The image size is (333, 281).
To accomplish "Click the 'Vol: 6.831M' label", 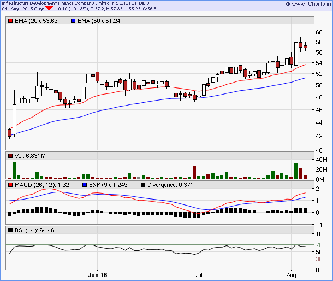I will pos(30,156).
